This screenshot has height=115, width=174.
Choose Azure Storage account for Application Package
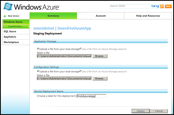tap(81, 49)
